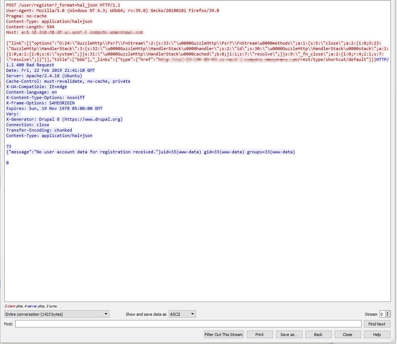This screenshot has width=397, height=344.
Task: Click the X-Generator Drupal 8 header line
Action: pos(64,119)
